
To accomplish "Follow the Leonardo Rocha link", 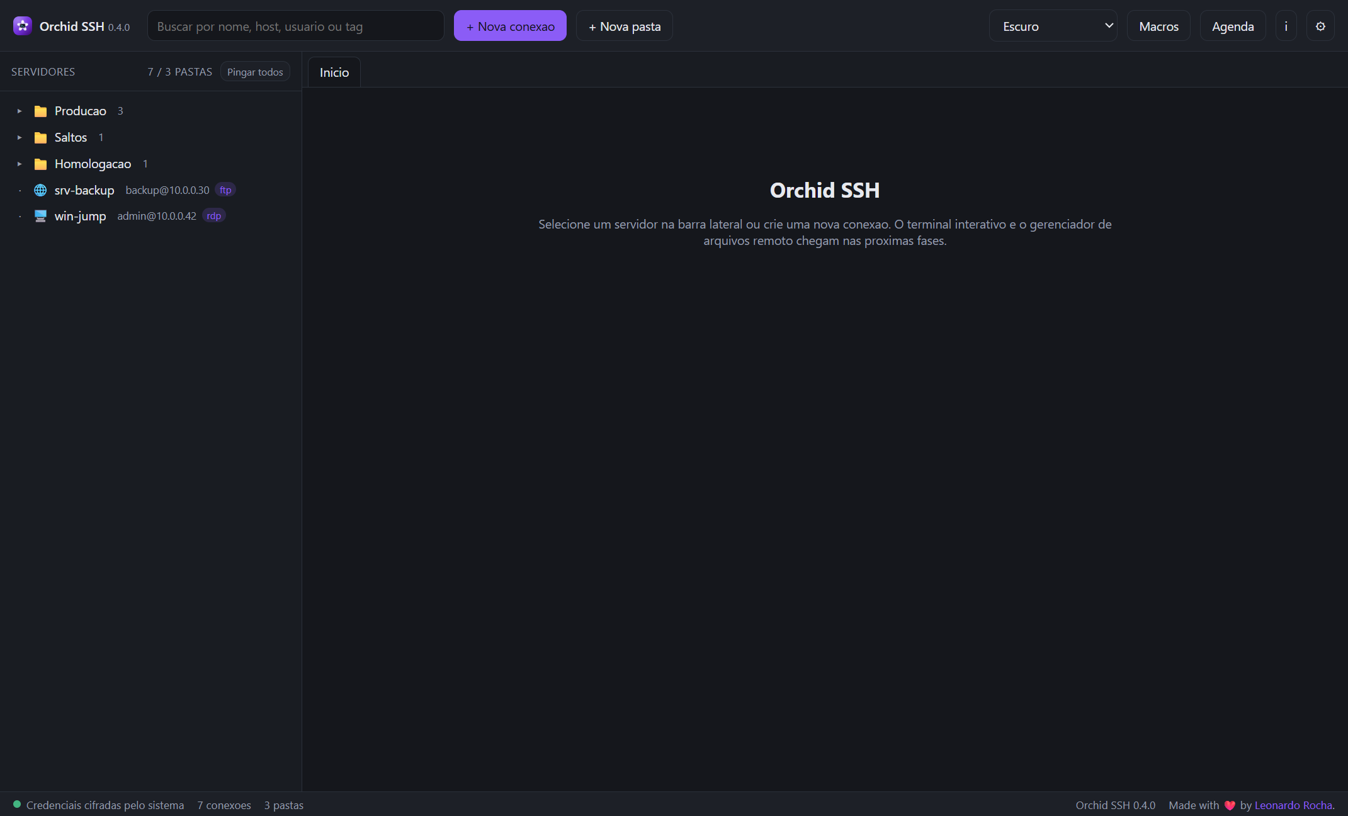I will pos(1293,805).
